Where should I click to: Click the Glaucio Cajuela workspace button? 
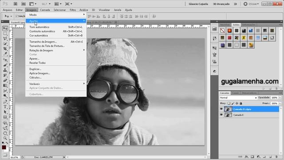(x=198, y=4)
